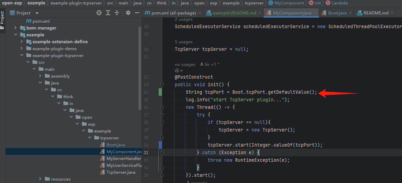Click Expand All in Project toolbar
The width and height of the screenshot is (402, 183).
108,13
